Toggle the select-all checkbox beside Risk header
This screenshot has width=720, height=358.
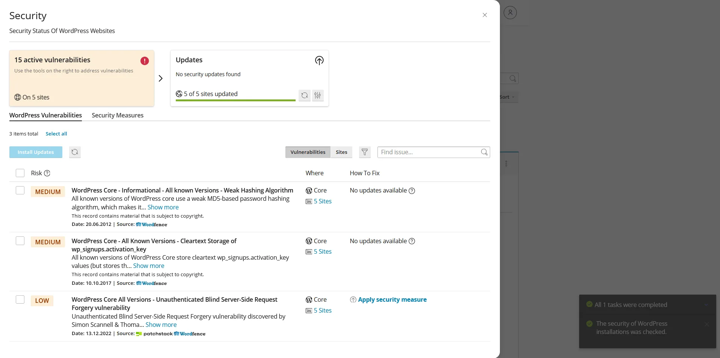[20, 173]
